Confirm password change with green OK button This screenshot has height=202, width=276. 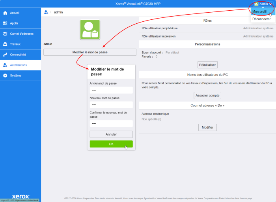point(111,144)
